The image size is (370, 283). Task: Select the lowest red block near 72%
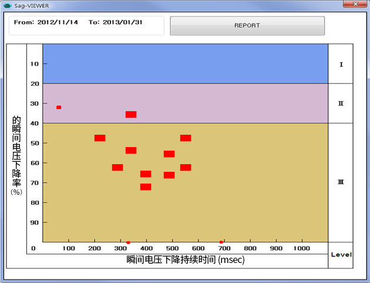coord(146,187)
